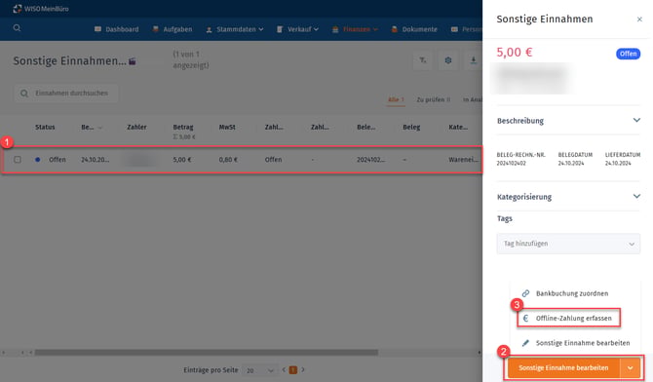Click the pencil icon for Sonstige Einnahme bearbeiten
The height and width of the screenshot is (382, 653).
pyautogui.click(x=525, y=343)
